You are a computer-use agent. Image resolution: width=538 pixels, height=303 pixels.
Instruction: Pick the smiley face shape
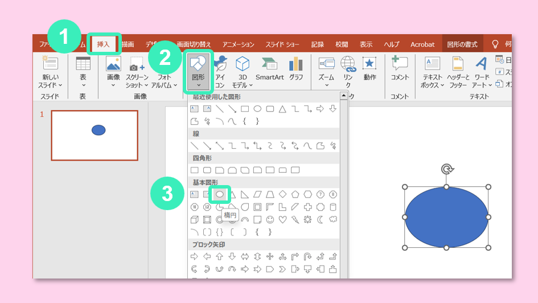(270, 219)
